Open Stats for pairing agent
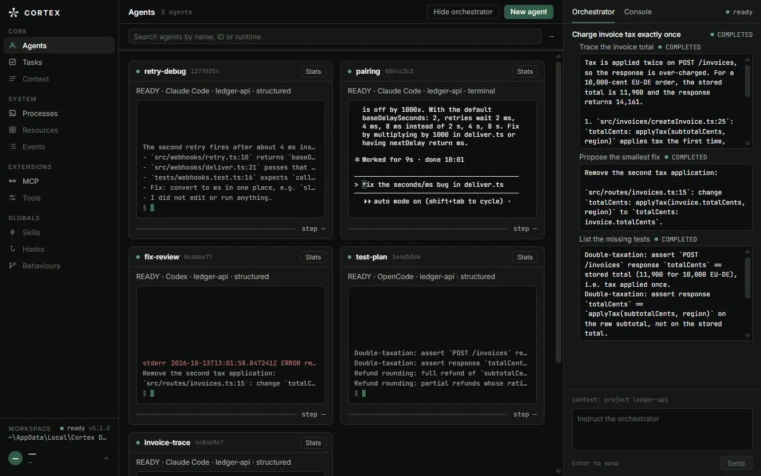Image resolution: width=761 pixels, height=476 pixels. [525, 71]
